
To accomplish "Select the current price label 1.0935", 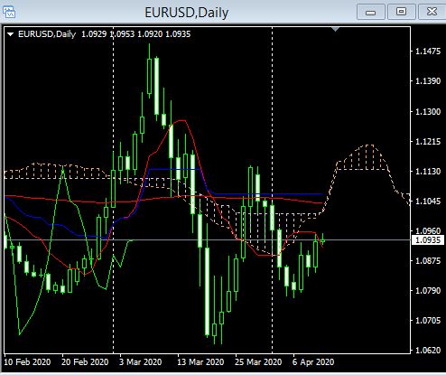I will click(428, 240).
